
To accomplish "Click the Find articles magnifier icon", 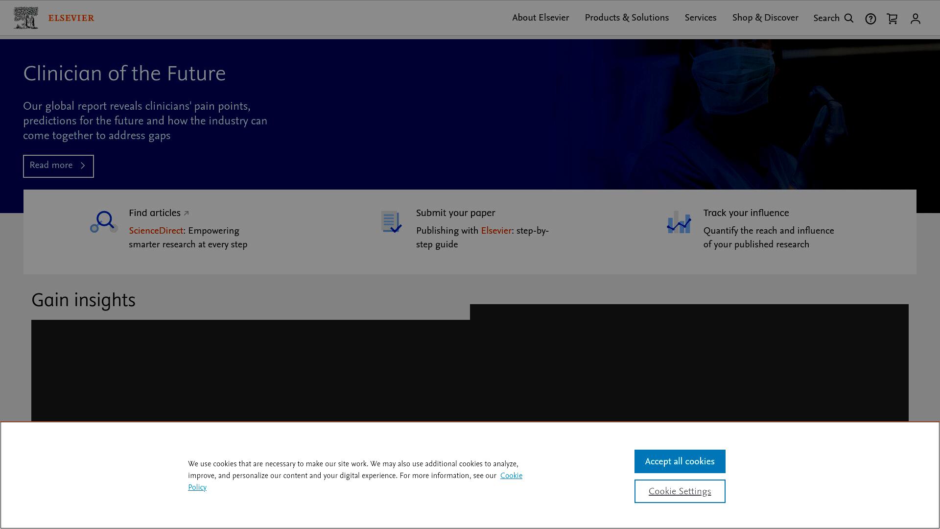I will 104,222.
